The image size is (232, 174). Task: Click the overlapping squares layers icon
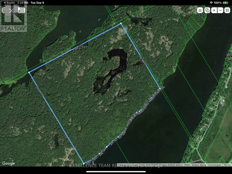coord(207,10)
